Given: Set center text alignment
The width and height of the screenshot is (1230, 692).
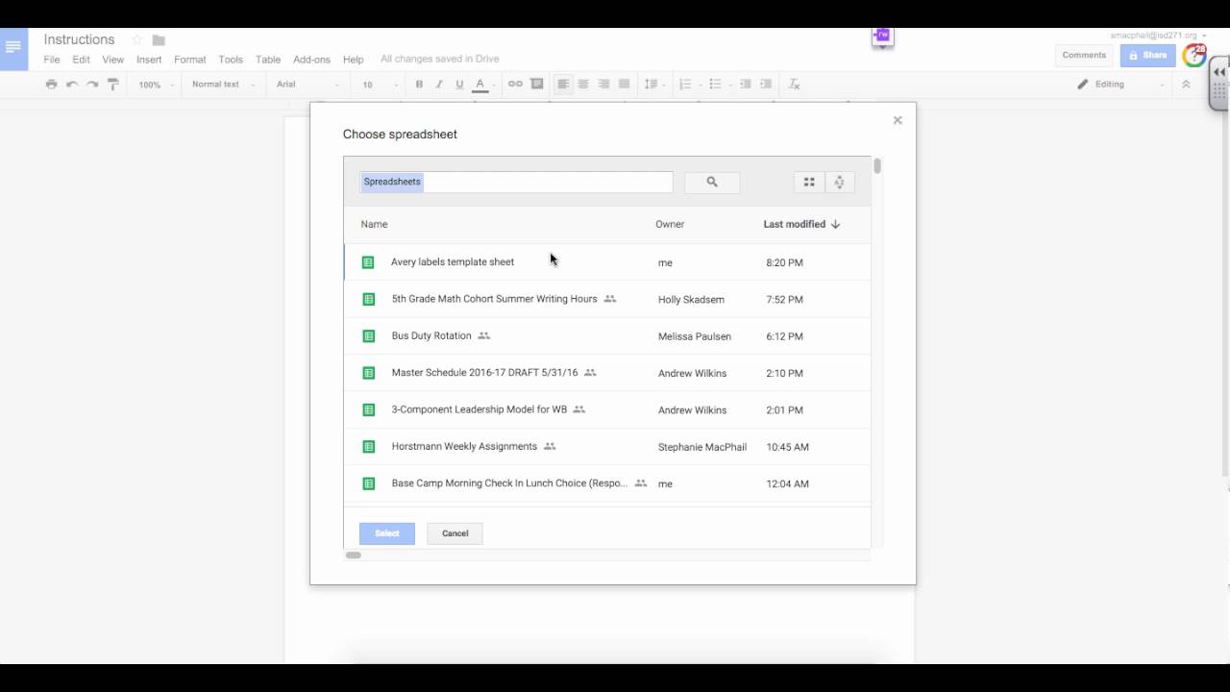Looking at the screenshot, I should click(583, 85).
